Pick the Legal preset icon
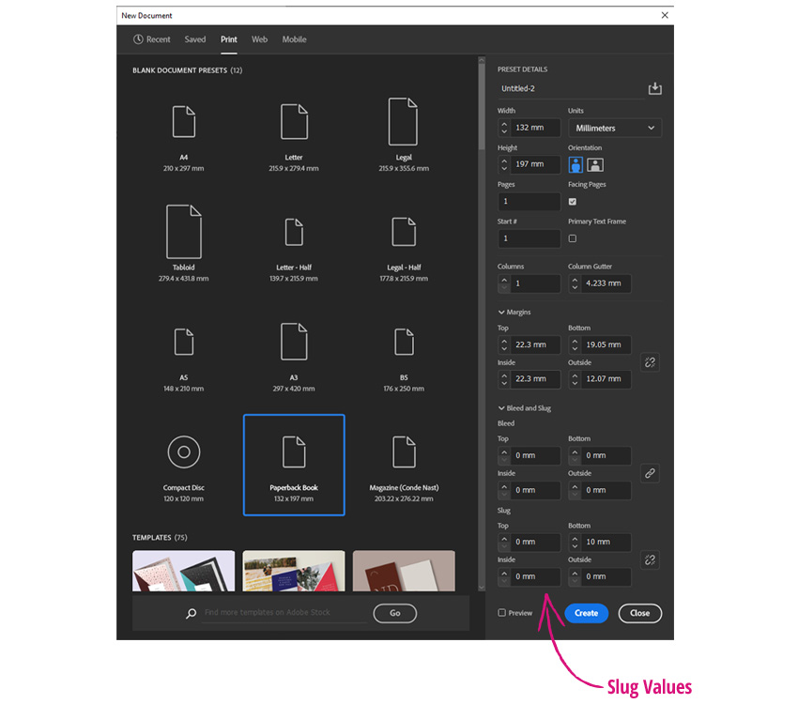The image size is (798, 704). click(x=403, y=122)
